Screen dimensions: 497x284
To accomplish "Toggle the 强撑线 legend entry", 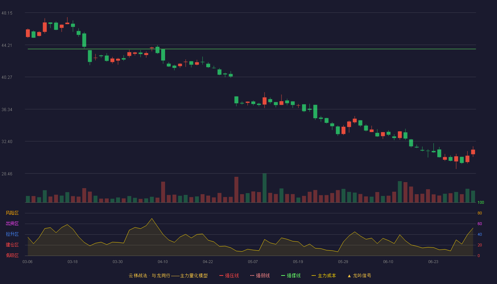I will coord(291,275).
